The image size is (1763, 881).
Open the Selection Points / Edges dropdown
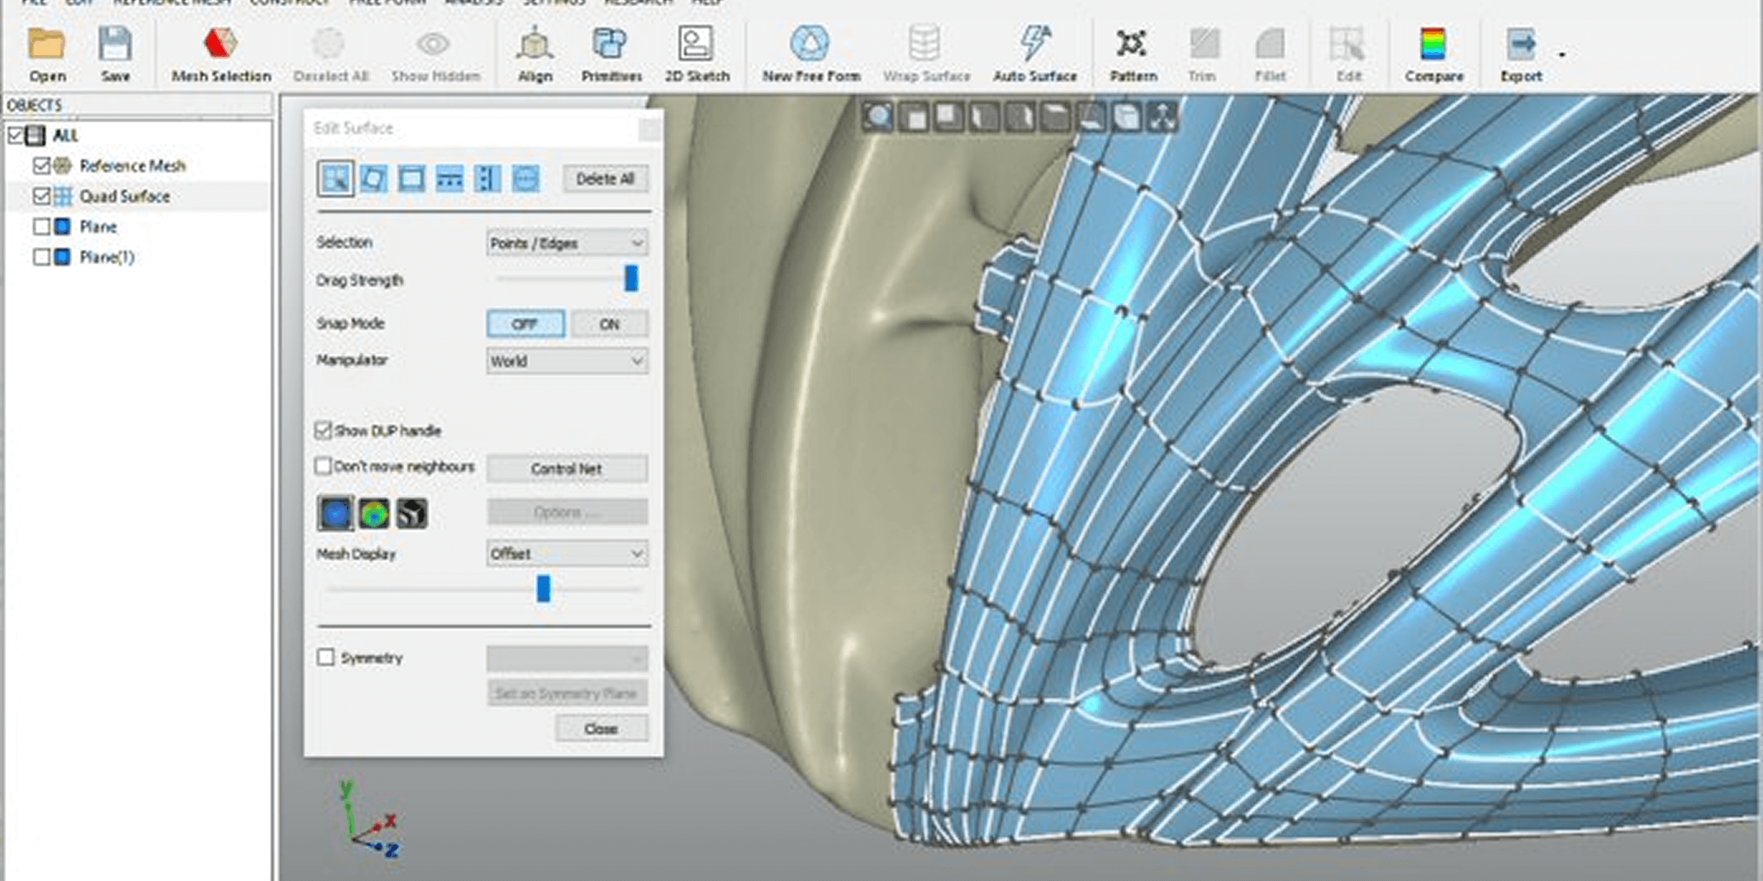[567, 243]
